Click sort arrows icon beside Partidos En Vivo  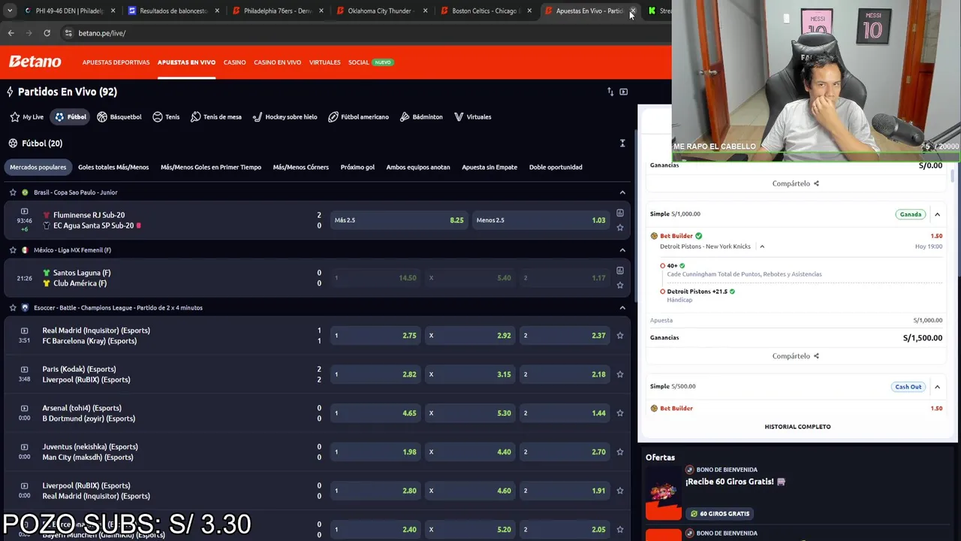coord(610,92)
